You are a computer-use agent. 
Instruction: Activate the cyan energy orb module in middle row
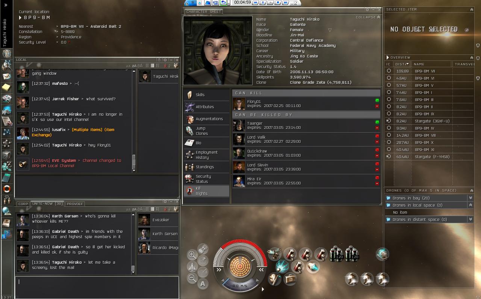coord(282,266)
